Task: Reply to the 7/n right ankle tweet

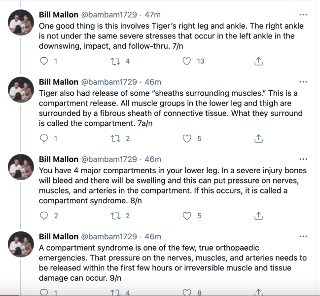Action: (x=44, y=61)
